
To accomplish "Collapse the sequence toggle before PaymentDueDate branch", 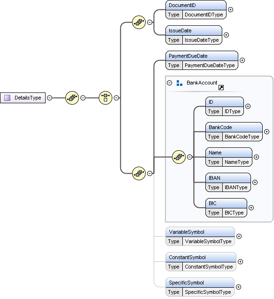I will [x=150, y=173].
